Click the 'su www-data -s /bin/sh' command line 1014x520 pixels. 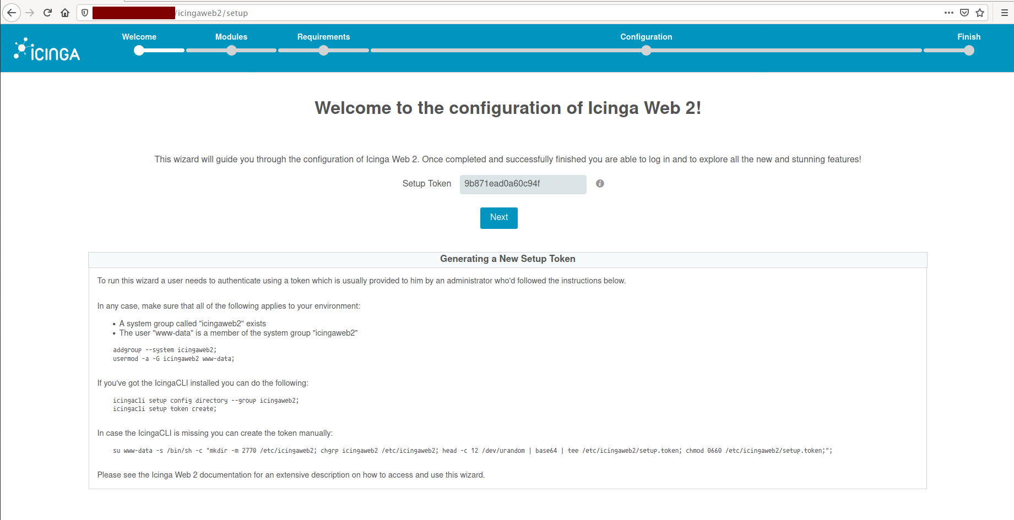473,451
